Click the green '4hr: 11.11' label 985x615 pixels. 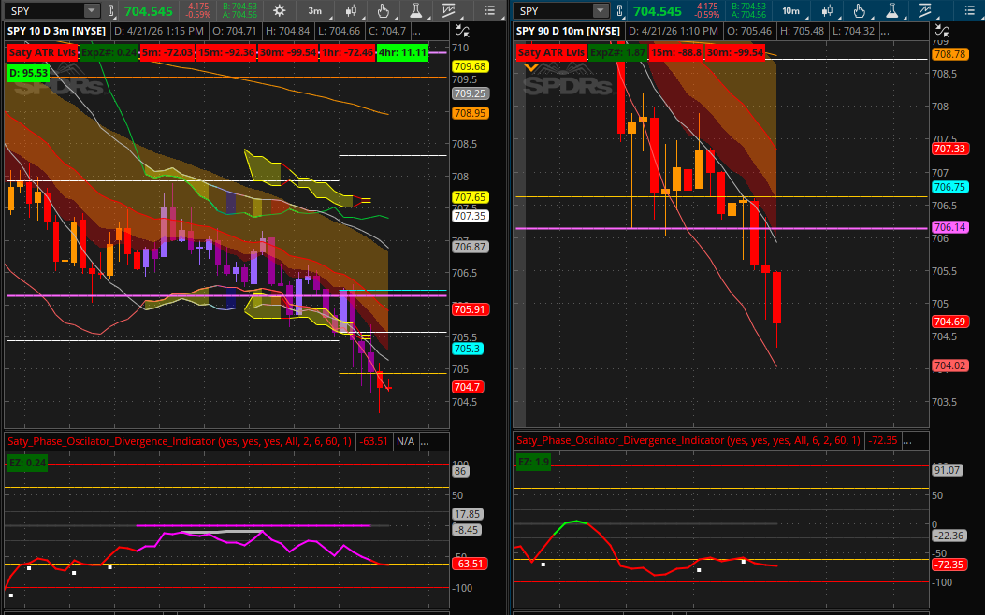[x=402, y=52]
